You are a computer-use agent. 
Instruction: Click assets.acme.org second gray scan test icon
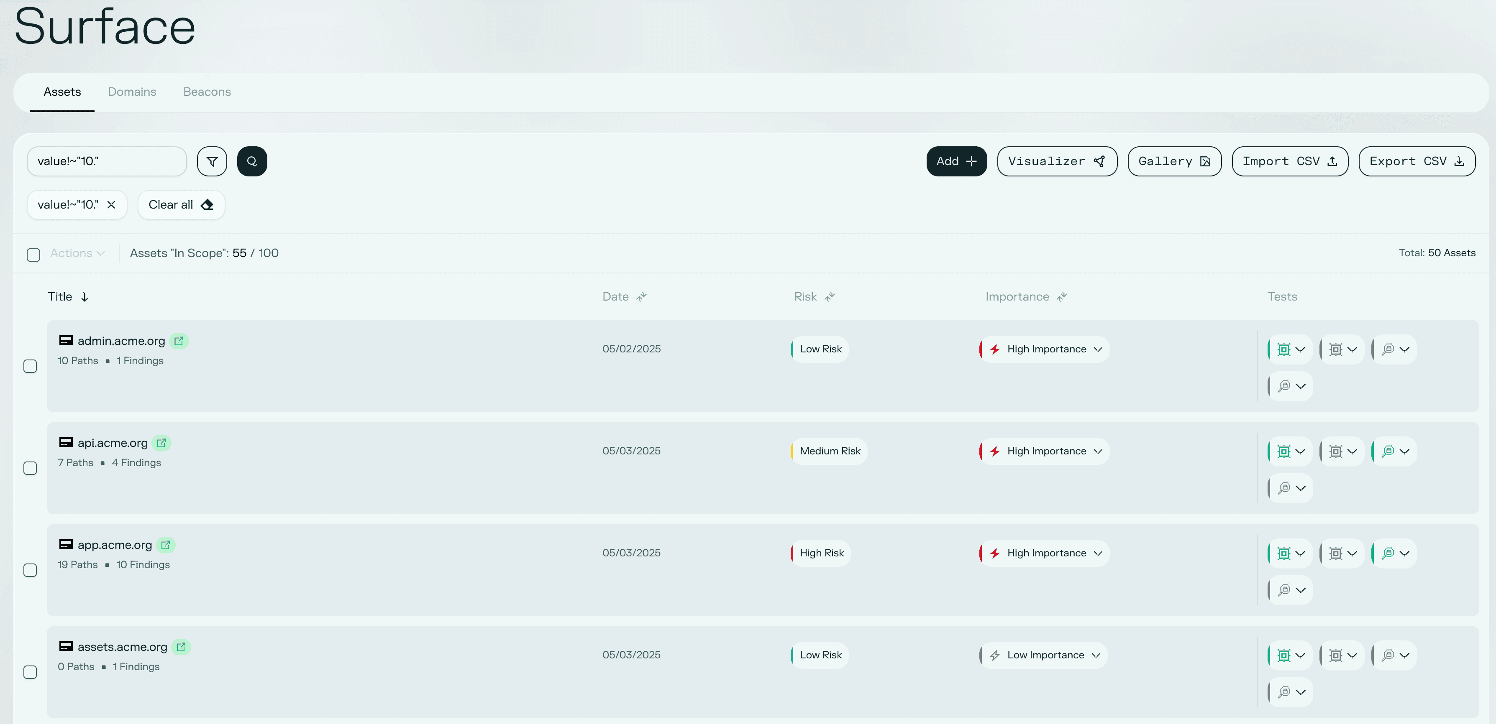point(1336,655)
